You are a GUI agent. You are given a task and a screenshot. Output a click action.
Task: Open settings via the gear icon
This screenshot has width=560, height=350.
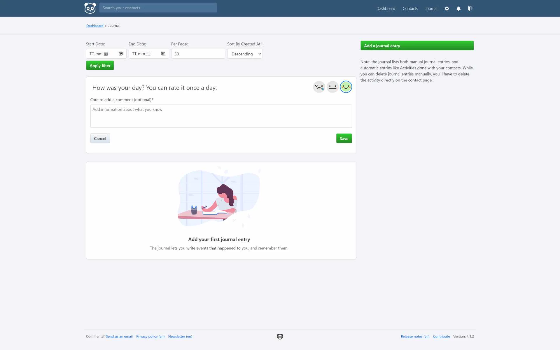447,8
